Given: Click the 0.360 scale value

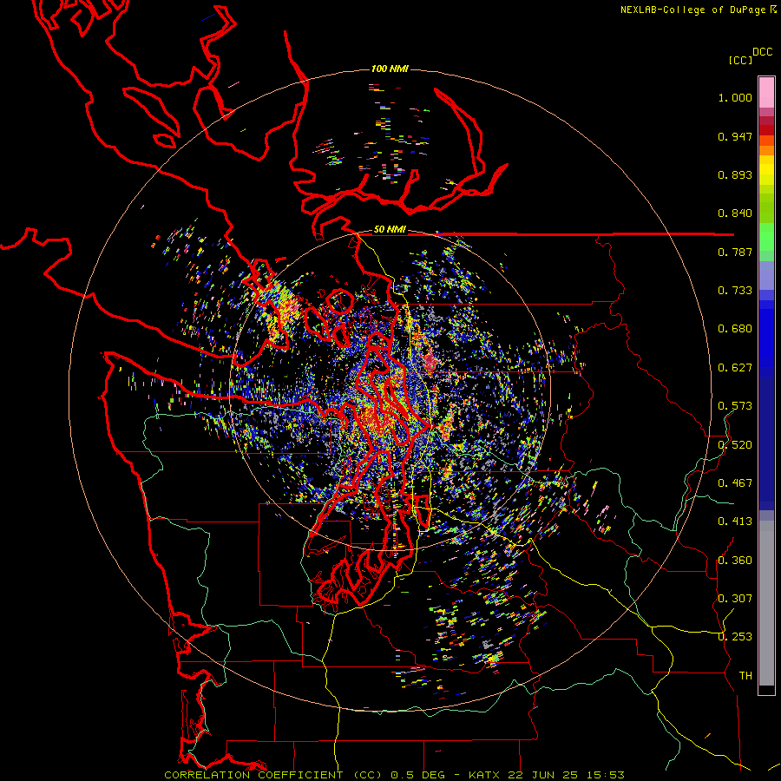Looking at the screenshot, I should pyautogui.click(x=735, y=561).
